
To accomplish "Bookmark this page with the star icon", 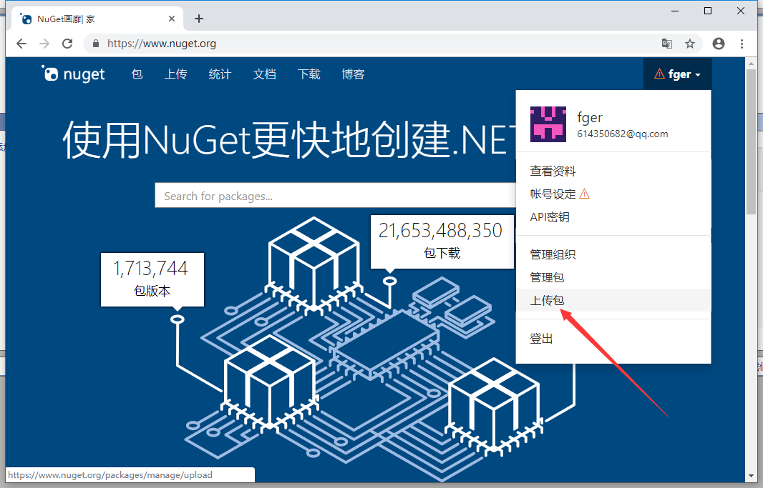I will tap(690, 44).
